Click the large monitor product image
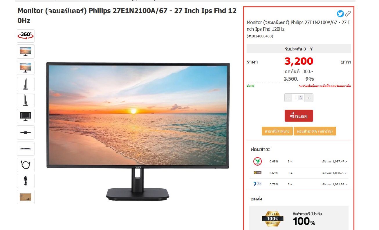The height and width of the screenshot is (230, 379). click(138, 131)
